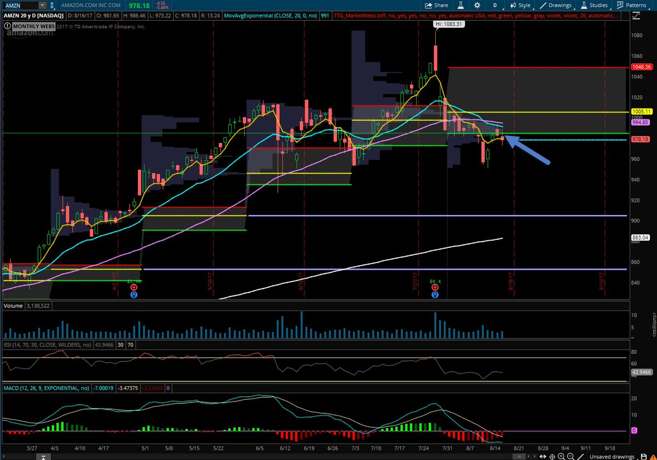The image size is (657, 460).
Task: Zoom in using the magnifier-plus icon
Action: click(560, 456)
